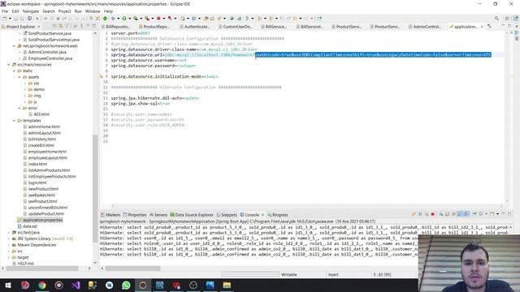The image size is (520, 292).
Task: Click Link with Editor in Project Explorer toolbar
Action: tap(61, 26)
